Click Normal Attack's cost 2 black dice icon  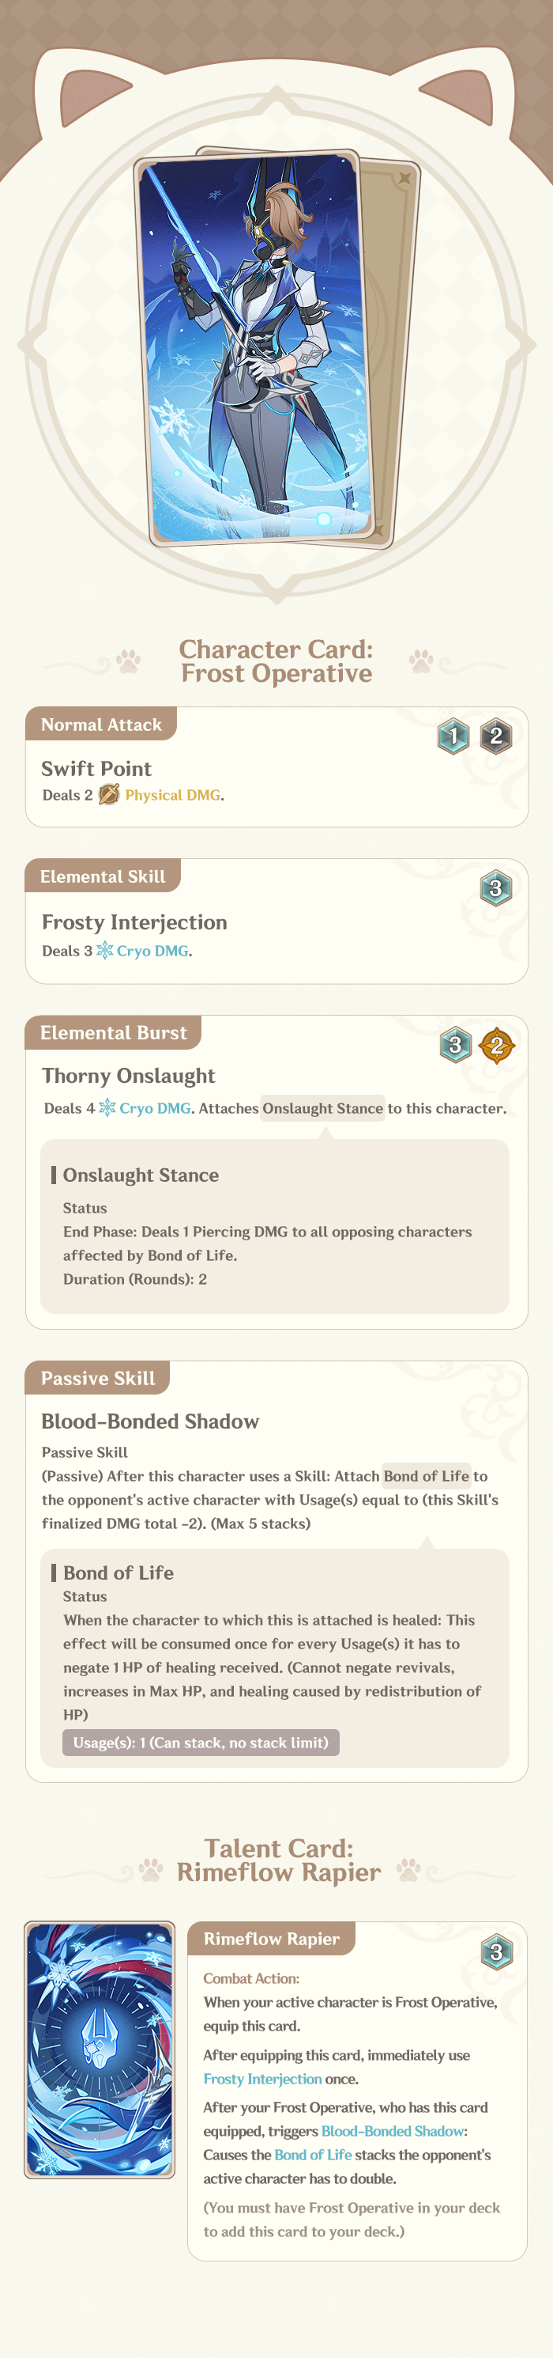[496, 736]
